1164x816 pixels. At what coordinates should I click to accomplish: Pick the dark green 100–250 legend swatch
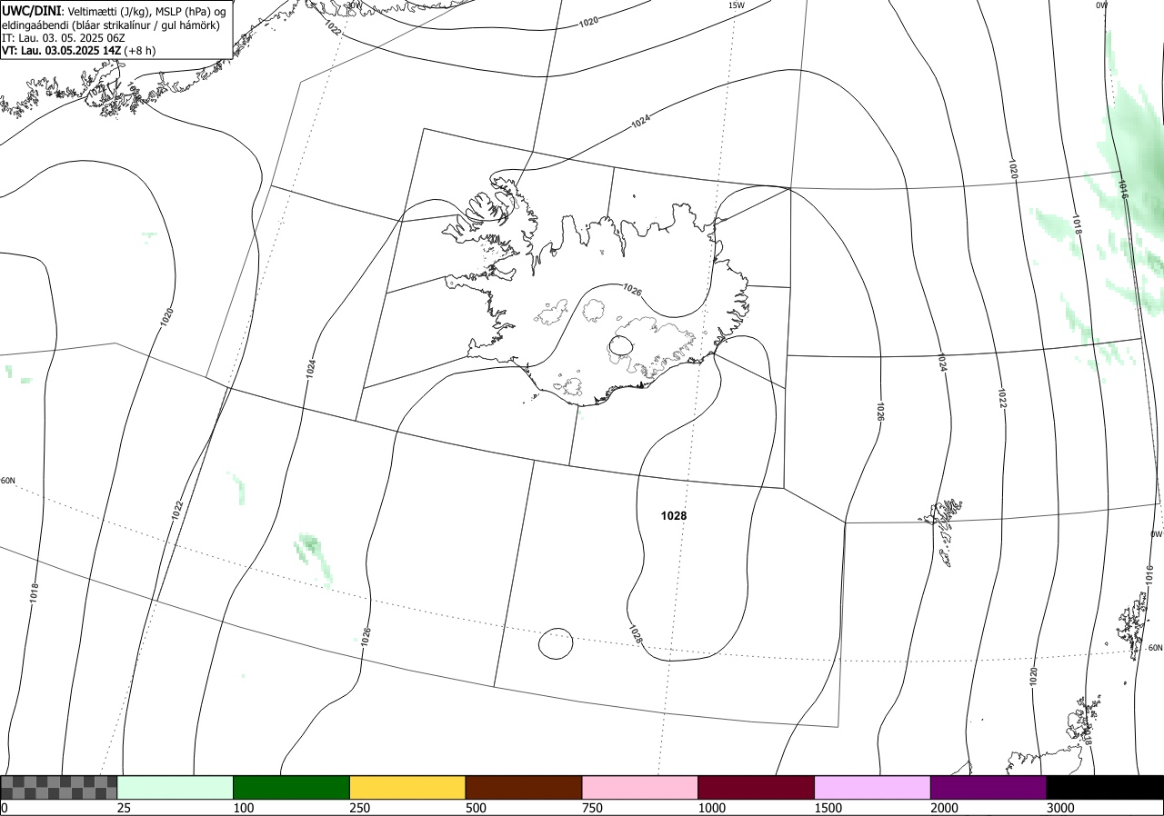click(x=292, y=787)
